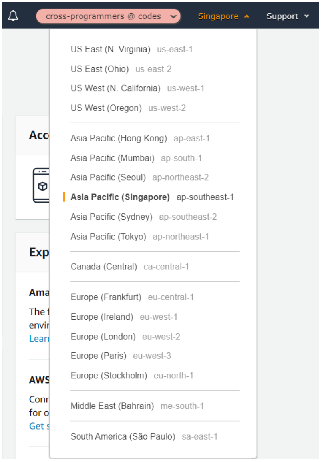This screenshot has width=322, height=462.
Task: Open the cross-programmers account dropdown
Action: pyautogui.click(x=108, y=16)
